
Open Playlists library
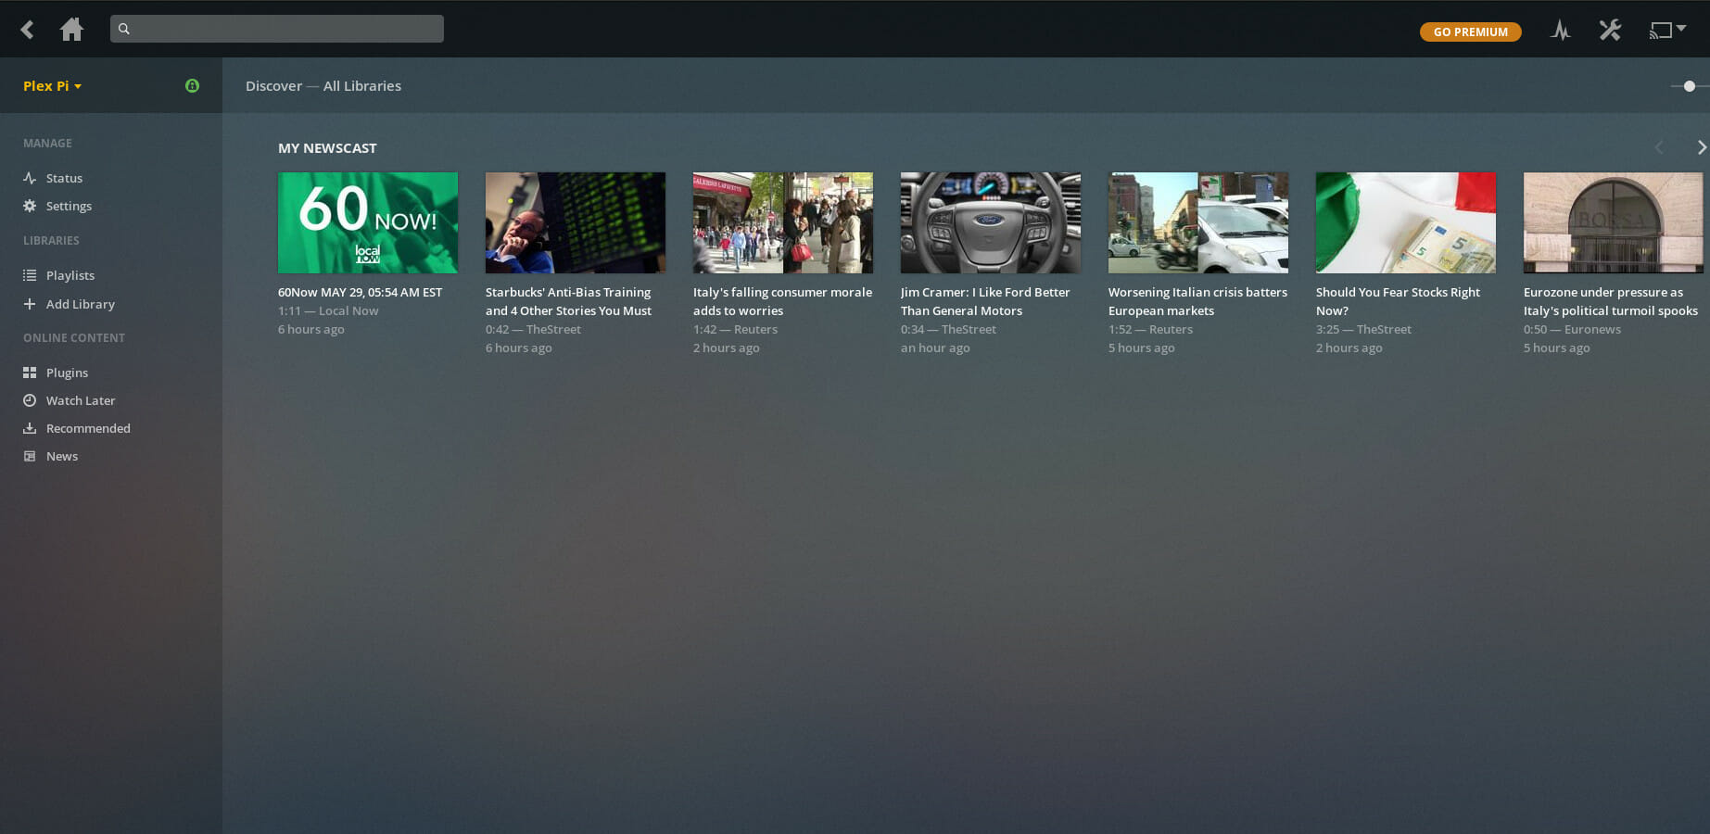[70, 275]
